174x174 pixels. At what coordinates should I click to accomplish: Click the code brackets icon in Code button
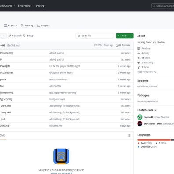(x=120, y=36)
